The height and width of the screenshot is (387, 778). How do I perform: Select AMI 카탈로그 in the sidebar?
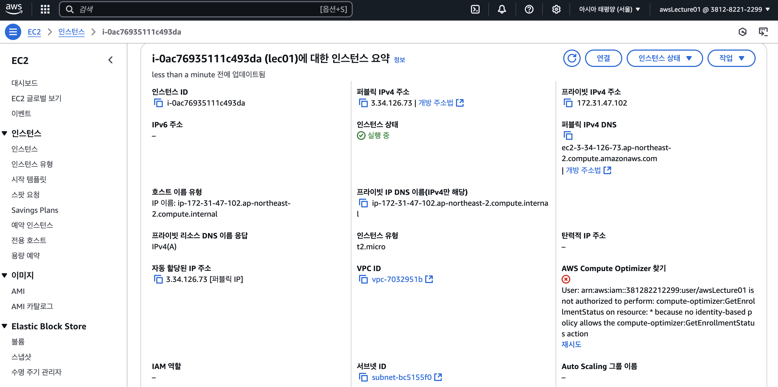pyautogui.click(x=32, y=306)
